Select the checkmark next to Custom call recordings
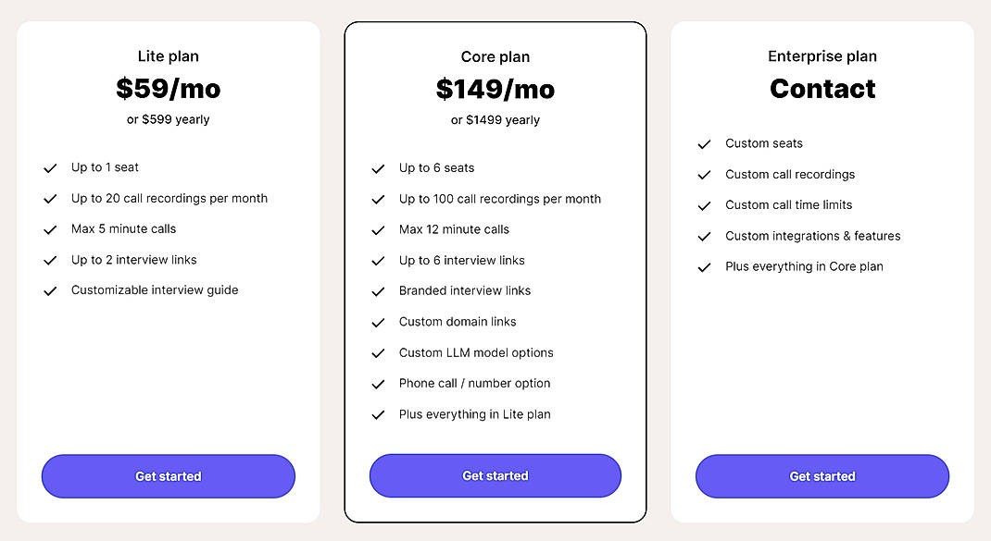 pyautogui.click(x=705, y=174)
